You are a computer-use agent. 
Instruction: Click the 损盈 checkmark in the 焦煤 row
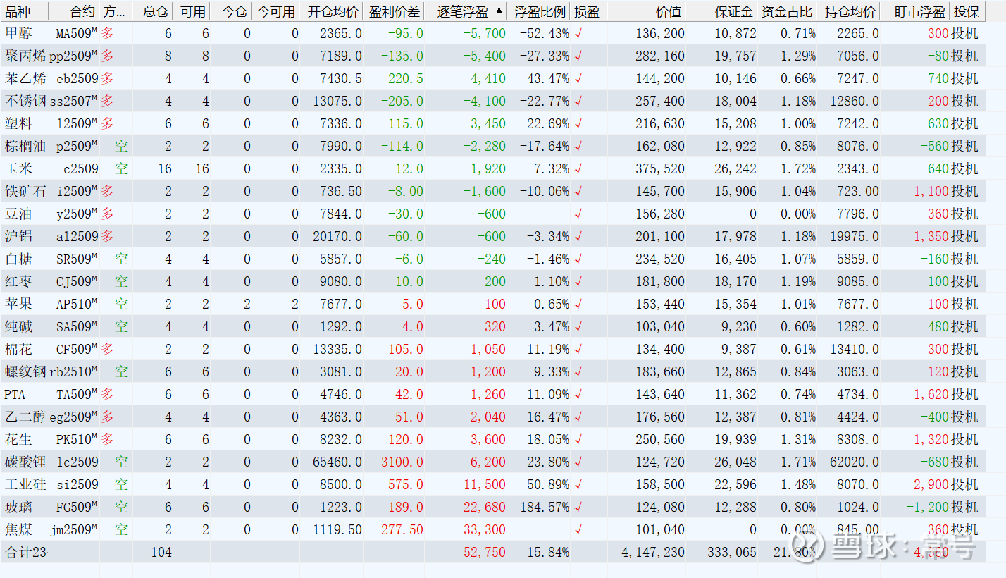click(578, 529)
